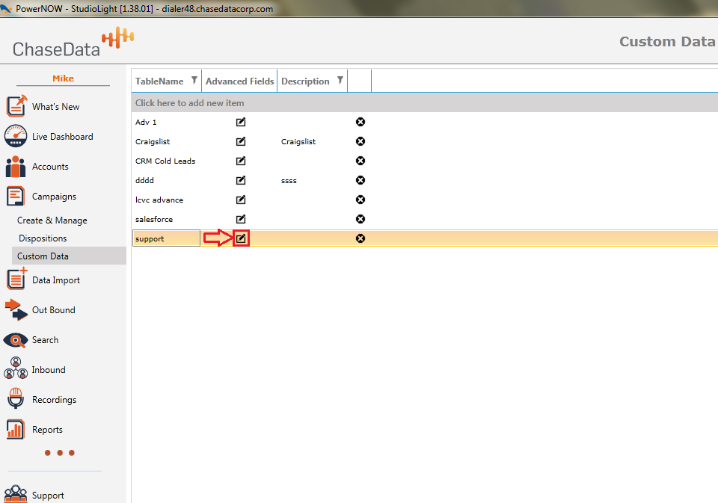Click the Search eye icon
This screenshot has width=718, height=503.
click(16, 340)
